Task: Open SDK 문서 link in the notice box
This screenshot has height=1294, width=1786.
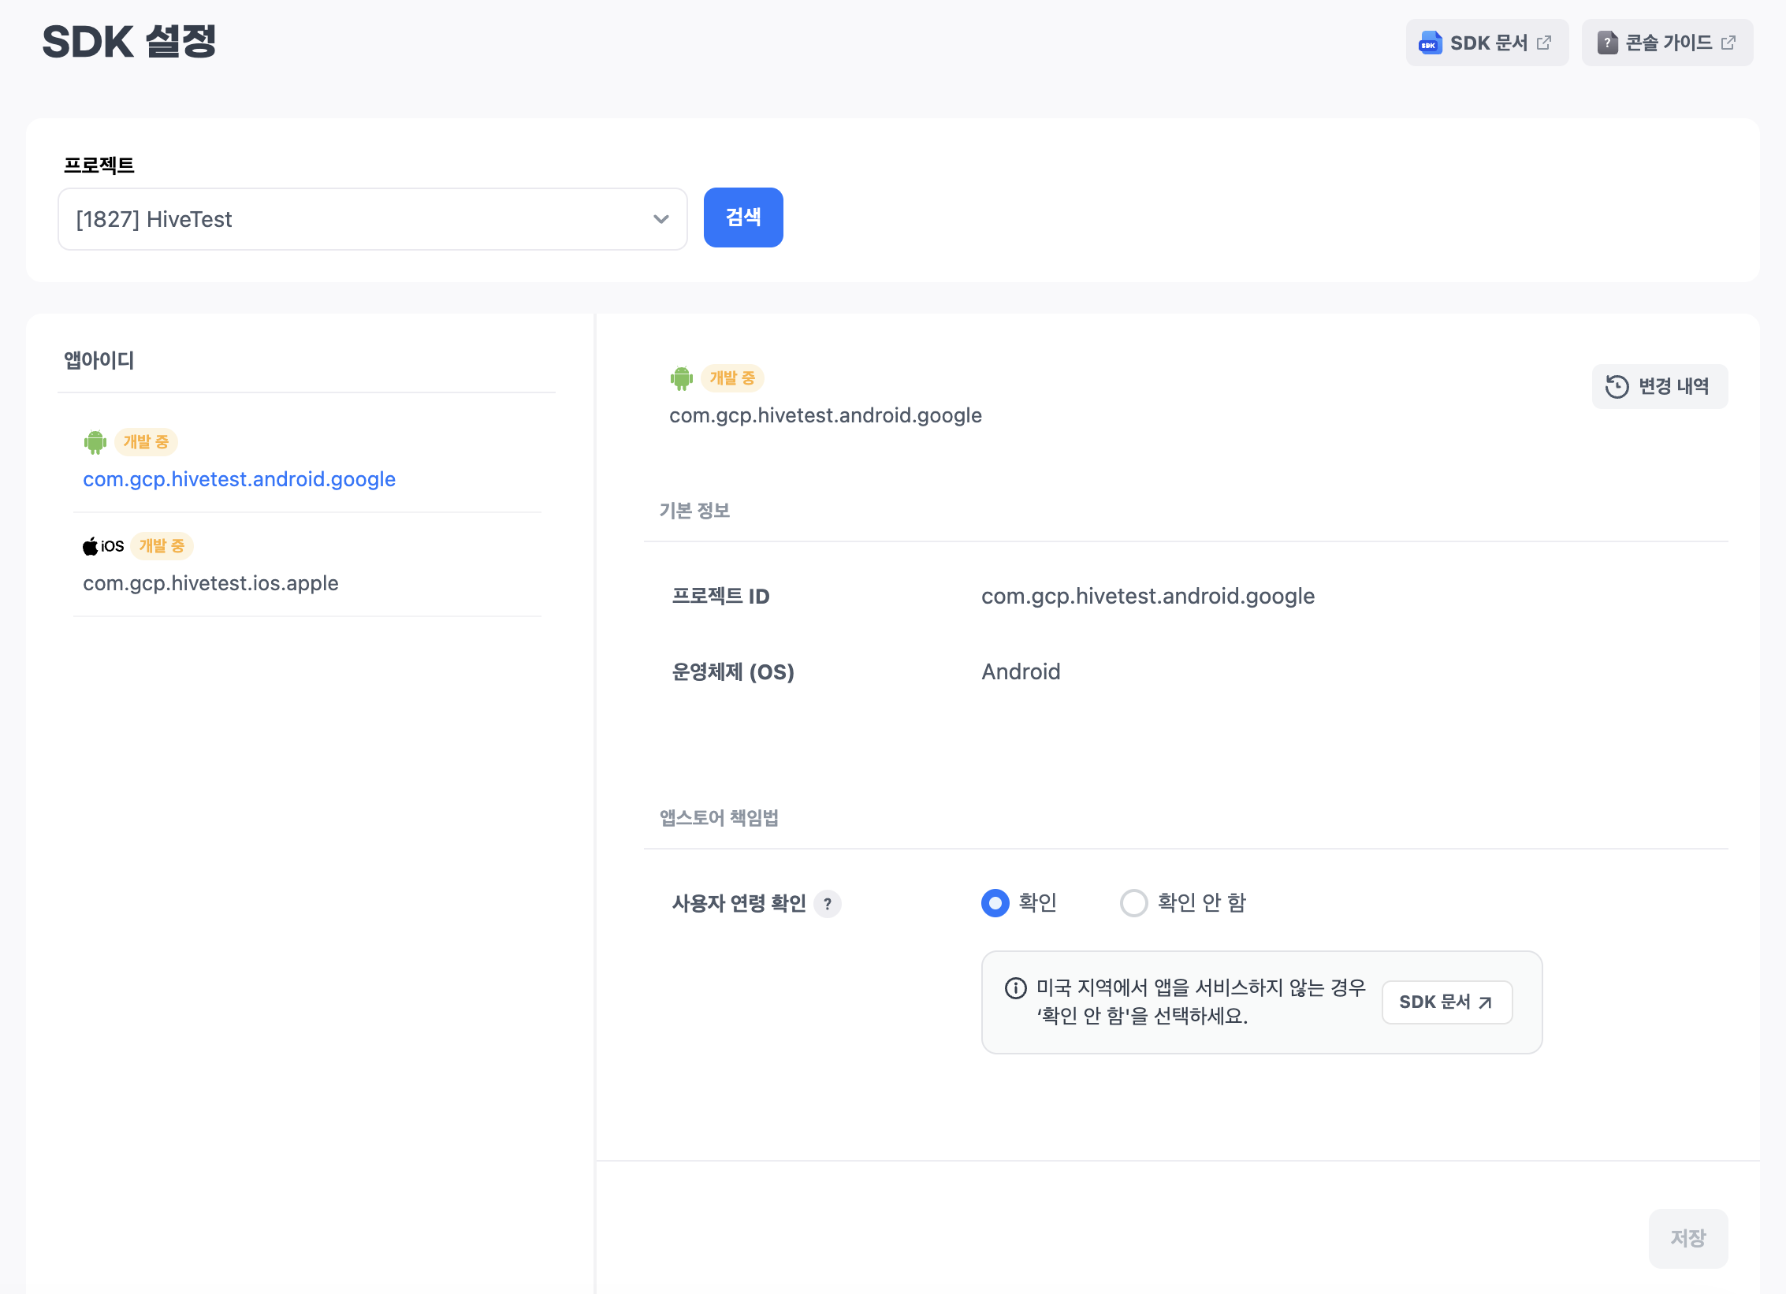Action: click(1446, 1002)
